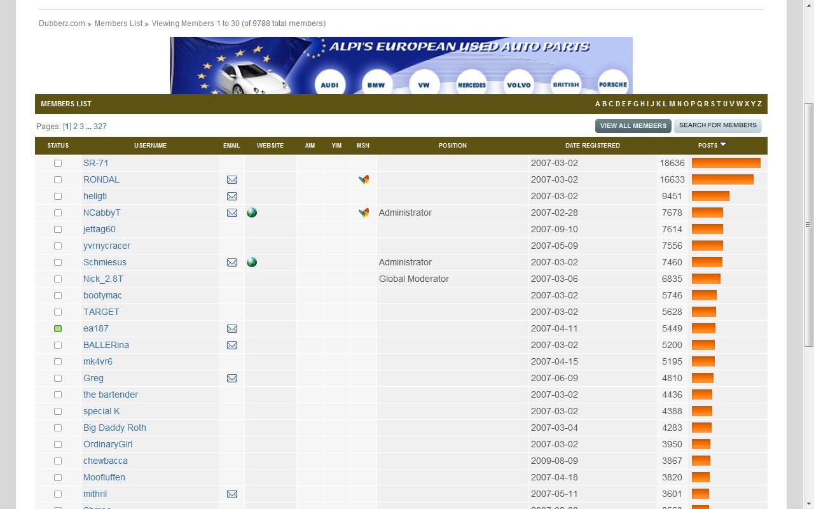
Task: Email mithril via envelope icon
Action: click(232, 494)
